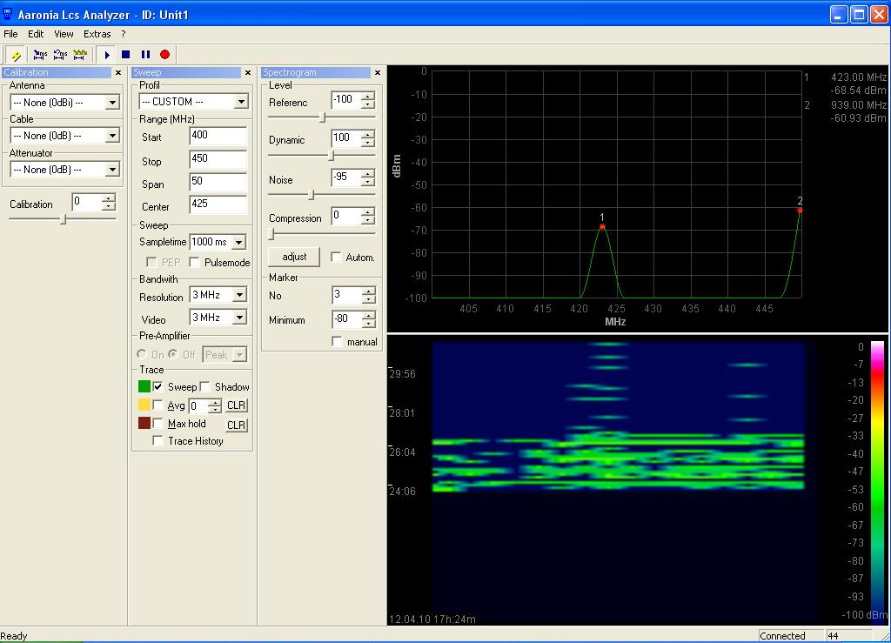Image resolution: width=891 pixels, height=643 pixels.
Task: Decrease Compression value with down arrow
Action: tap(368, 220)
